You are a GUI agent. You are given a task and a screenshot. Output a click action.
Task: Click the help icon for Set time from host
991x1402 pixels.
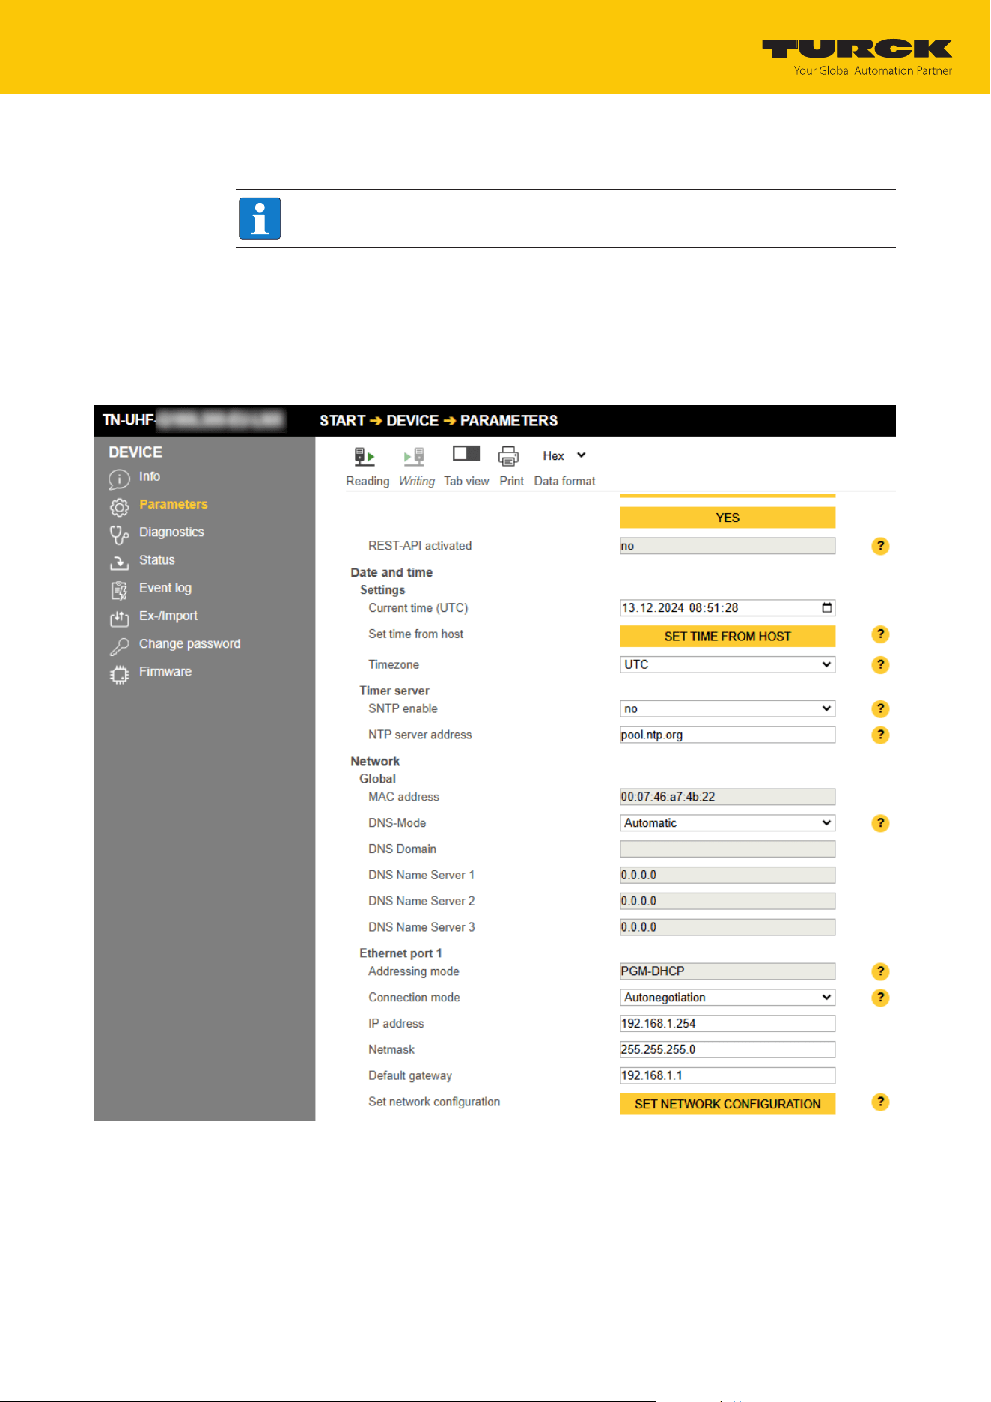tap(881, 634)
